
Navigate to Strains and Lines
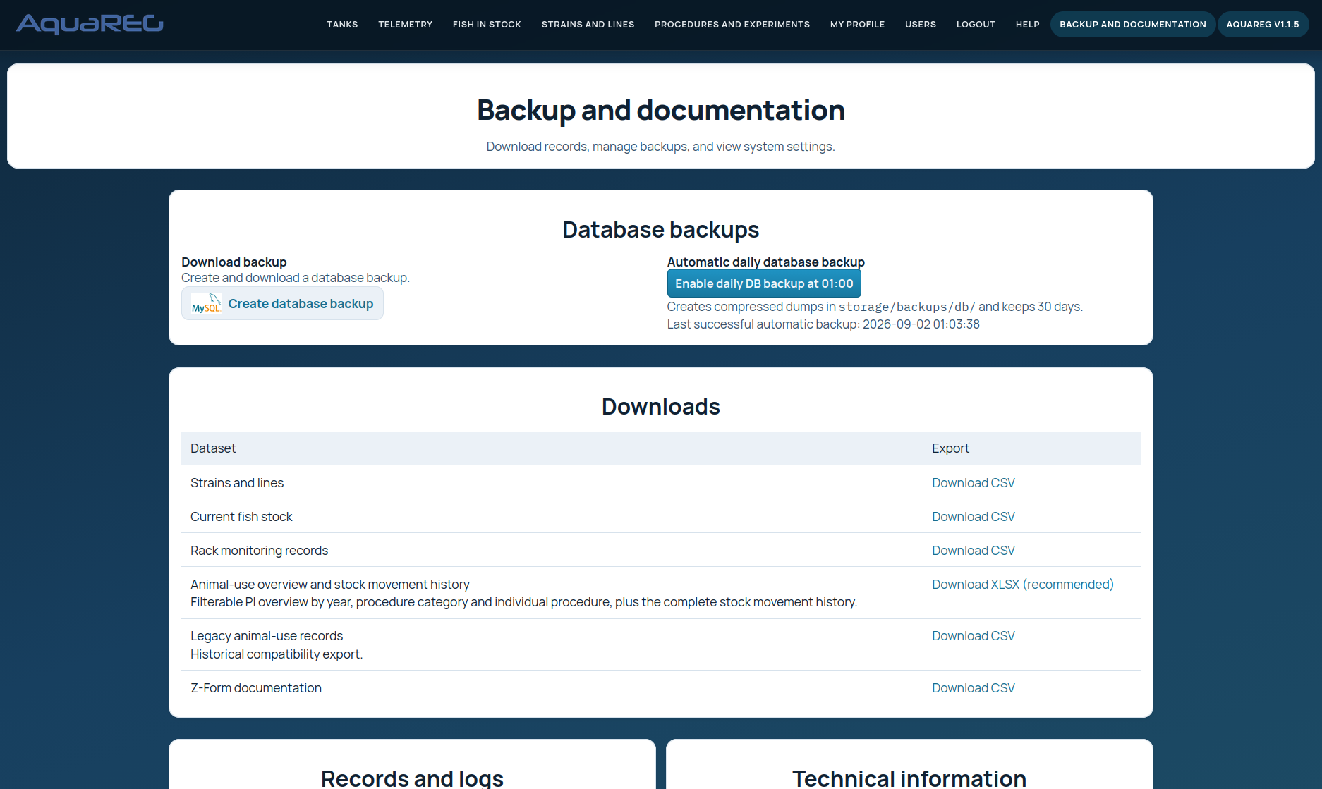588,25
